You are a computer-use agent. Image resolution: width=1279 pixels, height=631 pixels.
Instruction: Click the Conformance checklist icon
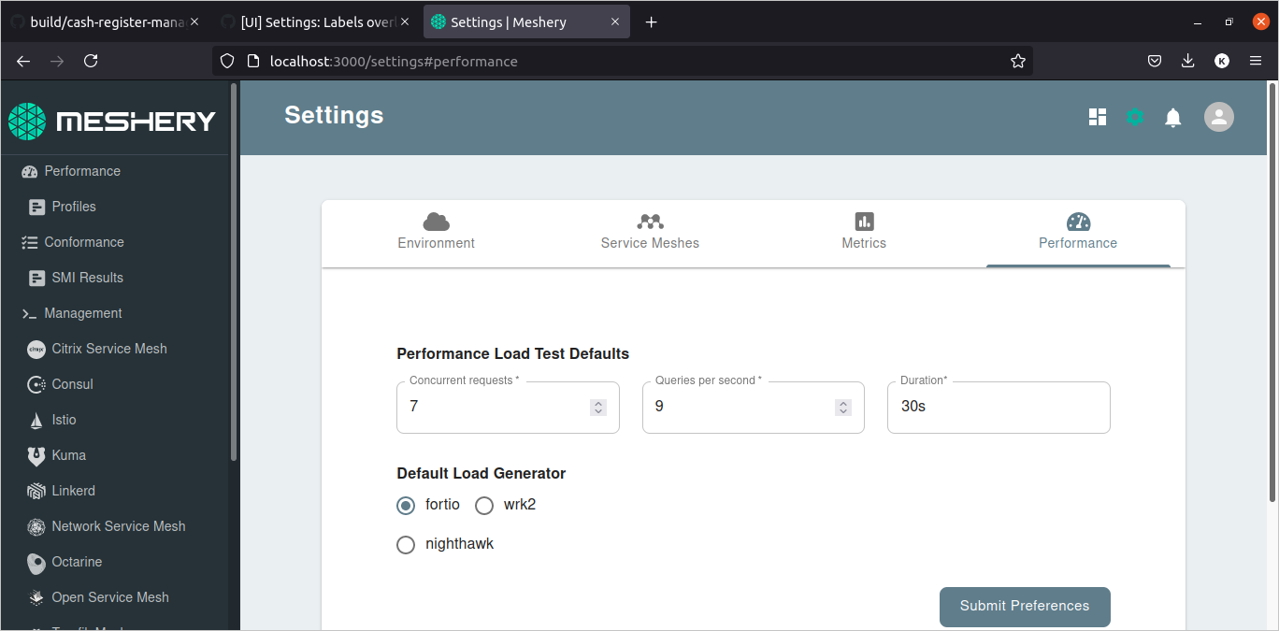[x=31, y=242]
